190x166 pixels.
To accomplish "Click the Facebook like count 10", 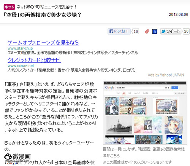I will pyautogui.click(x=136, y=32).
